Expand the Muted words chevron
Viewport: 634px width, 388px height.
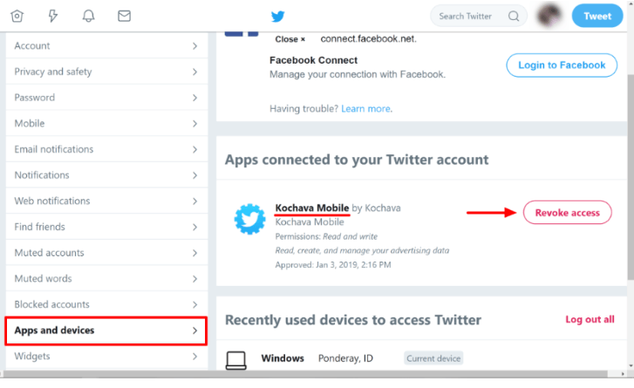(194, 279)
